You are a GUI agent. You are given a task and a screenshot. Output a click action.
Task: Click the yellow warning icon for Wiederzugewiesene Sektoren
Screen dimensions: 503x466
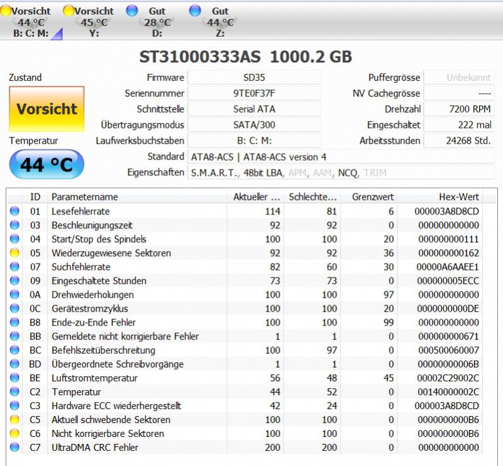[x=15, y=252]
